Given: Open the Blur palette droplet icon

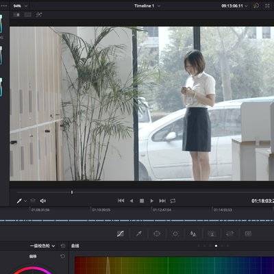Looking at the screenshot, I should (x=193, y=234).
